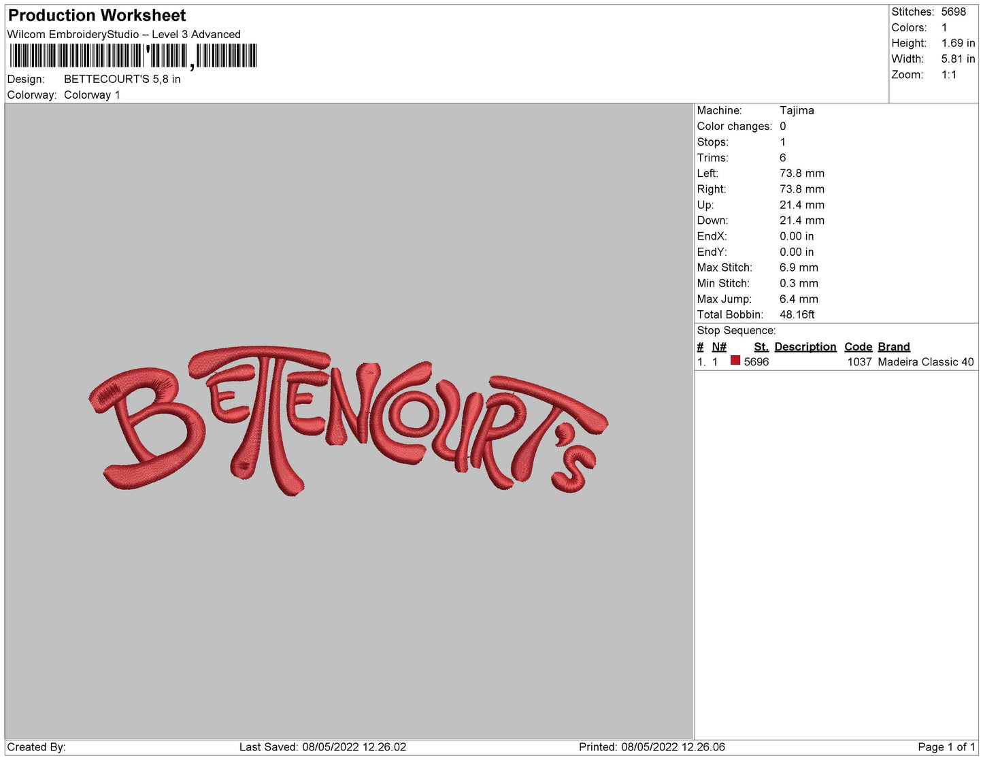Click the Zoom value 1:1
This screenshot has width=983, height=760.
(949, 75)
